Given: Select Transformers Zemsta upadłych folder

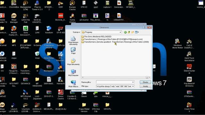Looking at the screenshot, I should click(x=115, y=42).
